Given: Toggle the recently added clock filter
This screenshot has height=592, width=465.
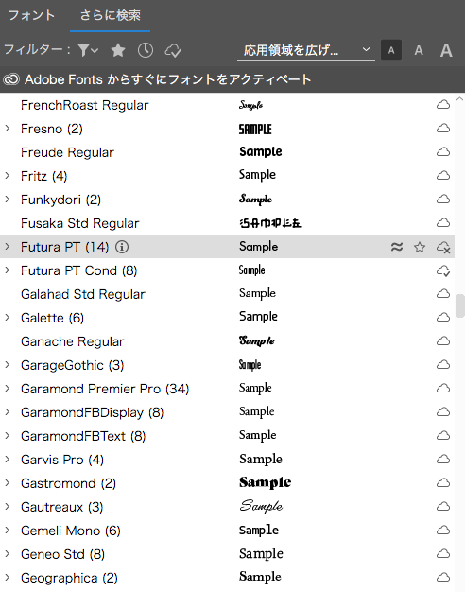Looking at the screenshot, I should pyautogui.click(x=146, y=50).
